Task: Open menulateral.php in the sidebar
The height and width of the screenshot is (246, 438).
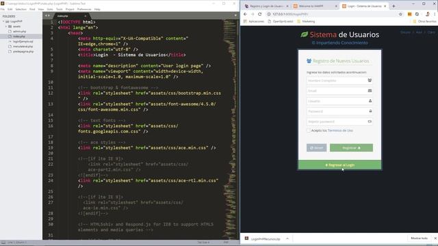Action: pyautogui.click(x=23, y=46)
